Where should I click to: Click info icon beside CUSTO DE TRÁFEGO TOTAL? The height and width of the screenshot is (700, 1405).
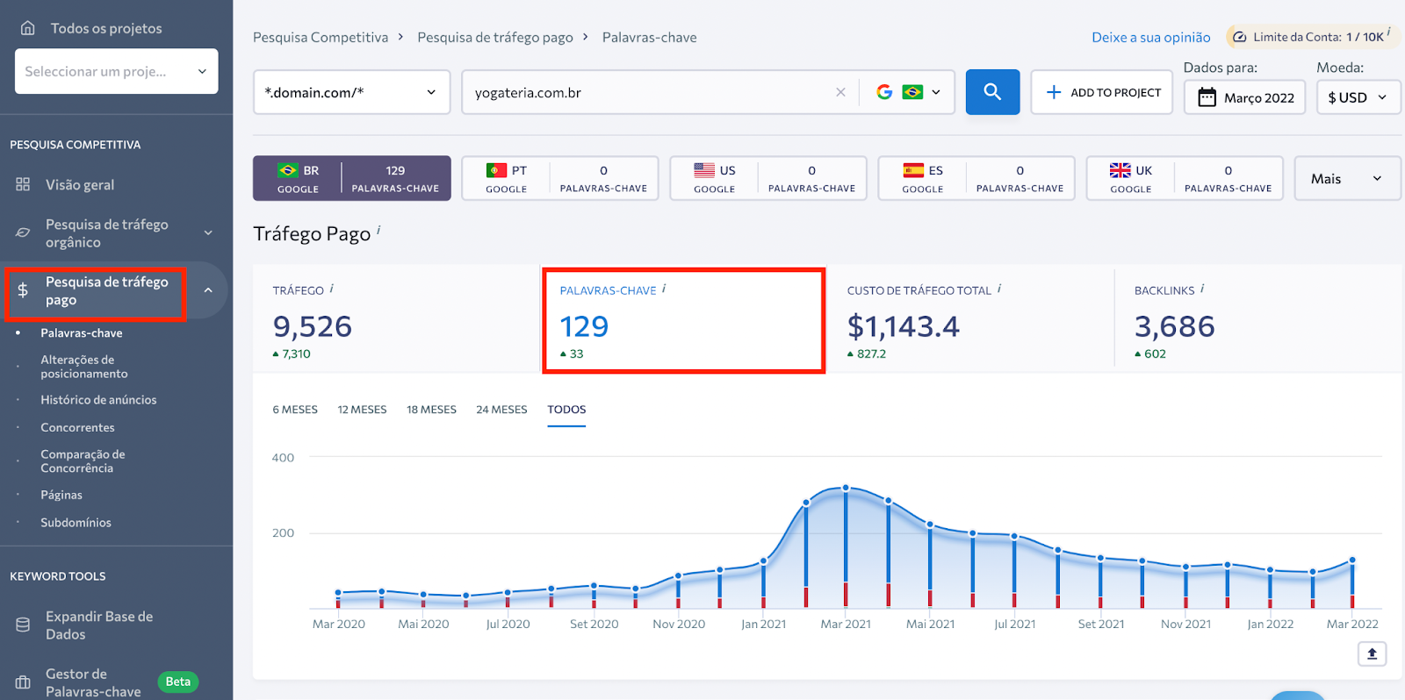tap(999, 289)
